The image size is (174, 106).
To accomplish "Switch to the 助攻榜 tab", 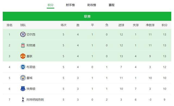I will pyautogui.click(x=92, y=5).
